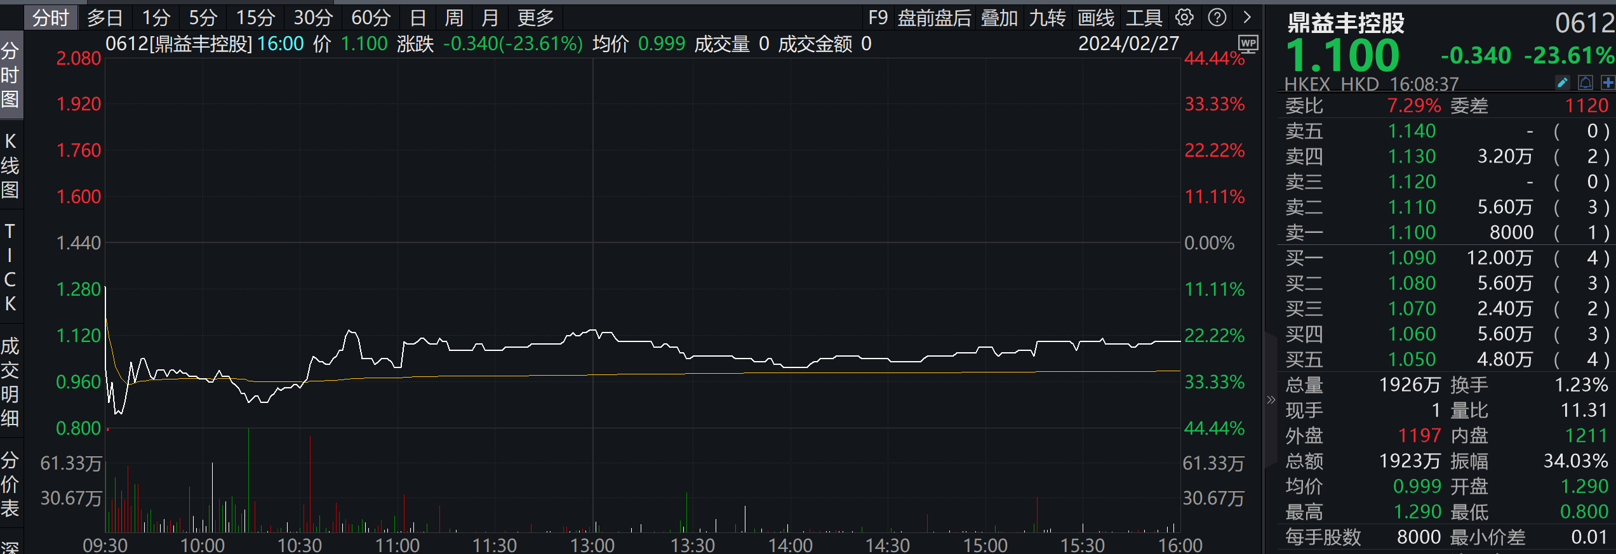Viewport: 1616px width, 554px height.
Task: Click the stock code 0612 in the quote panel
Action: pyautogui.click(x=1585, y=23)
